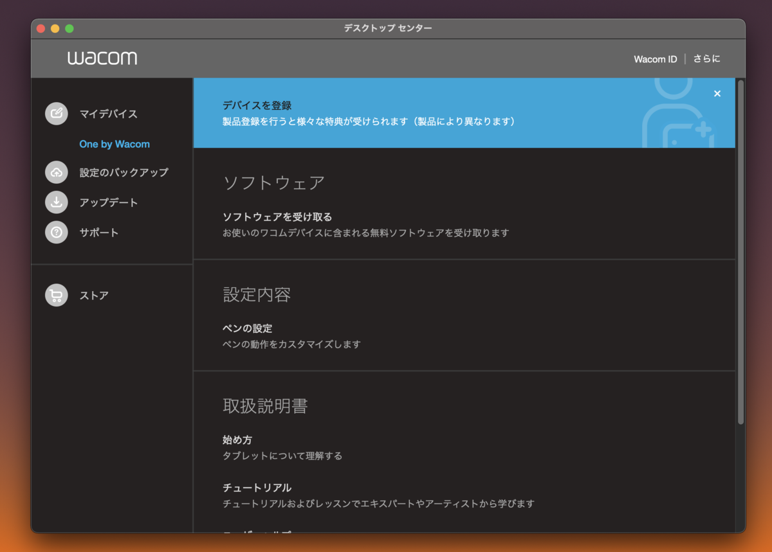Click the product registration benefits text
The image size is (772, 552).
(x=369, y=121)
